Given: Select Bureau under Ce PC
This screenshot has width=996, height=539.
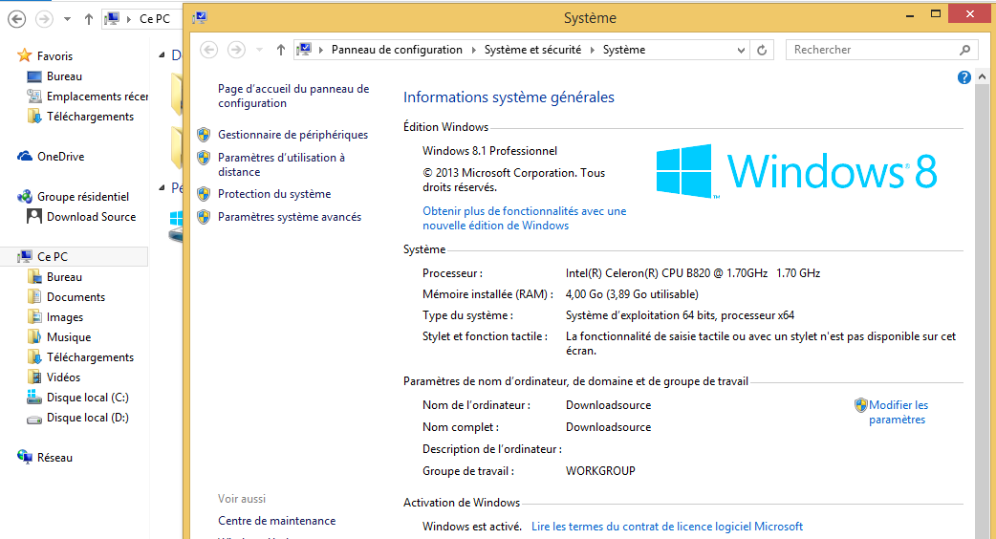Looking at the screenshot, I should coord(64,277).
